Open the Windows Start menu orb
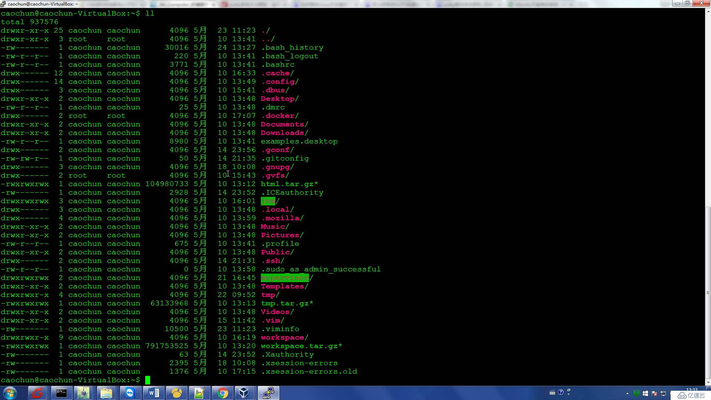The height and width of the screenshot is (400, 711). point(10,393)
